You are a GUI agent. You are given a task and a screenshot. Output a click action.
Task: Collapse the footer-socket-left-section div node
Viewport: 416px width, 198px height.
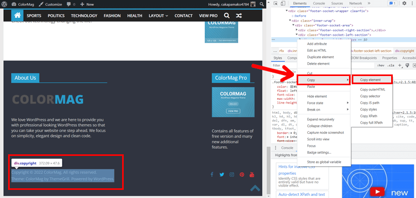click(x=297, y=35)
